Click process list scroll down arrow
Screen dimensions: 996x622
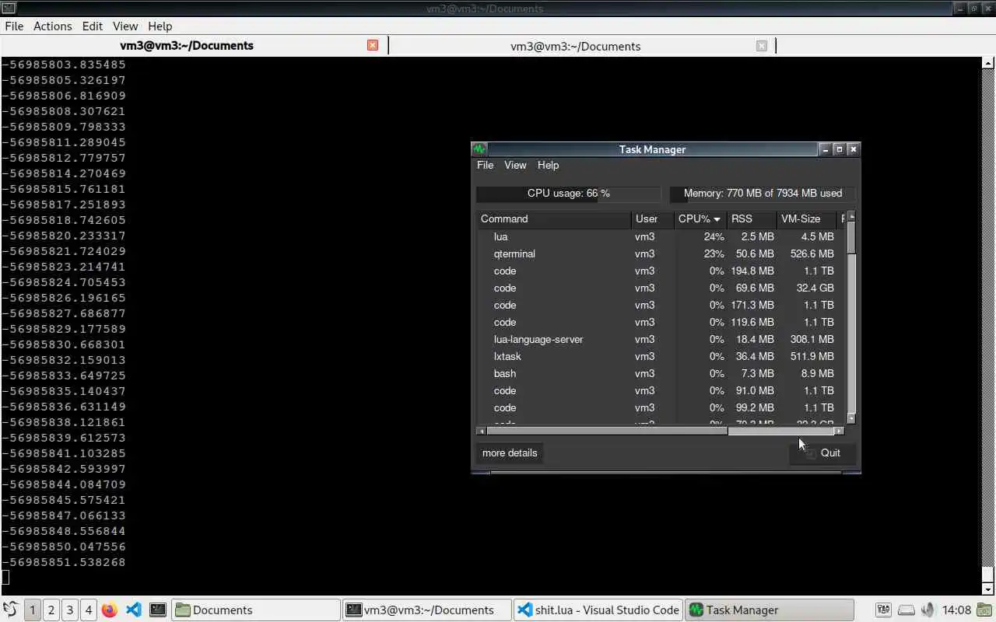click(x=851, y=419)
